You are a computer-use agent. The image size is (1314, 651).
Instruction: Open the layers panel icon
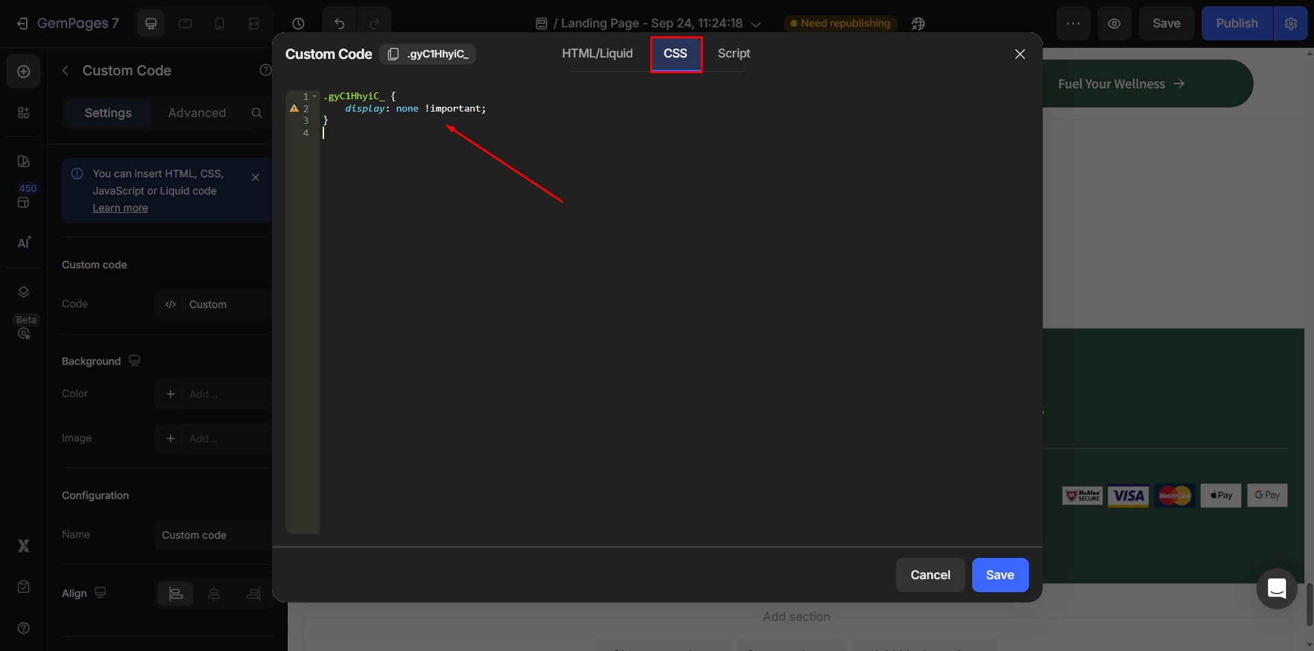[x=23, y=292]
